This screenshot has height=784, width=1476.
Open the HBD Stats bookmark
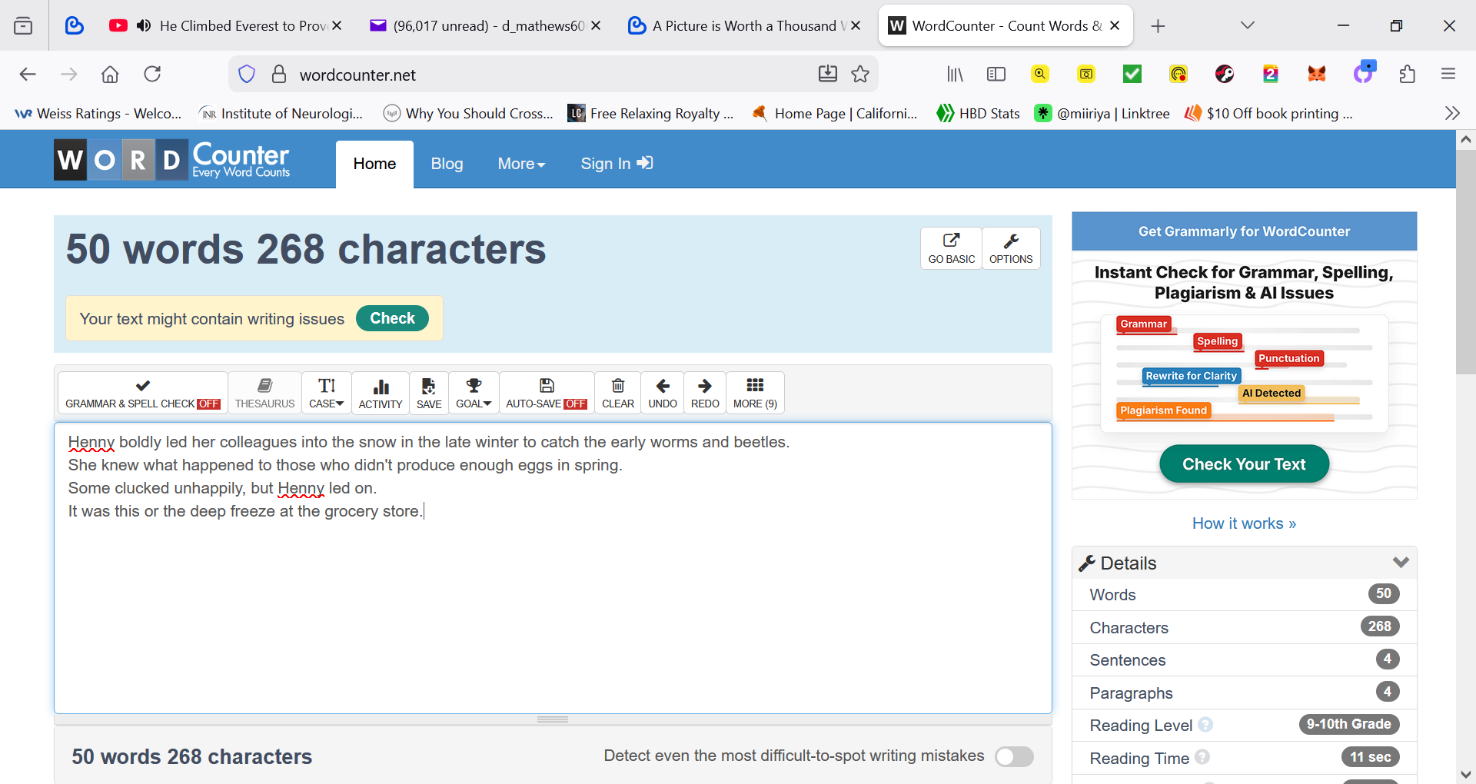coord(978,113)
